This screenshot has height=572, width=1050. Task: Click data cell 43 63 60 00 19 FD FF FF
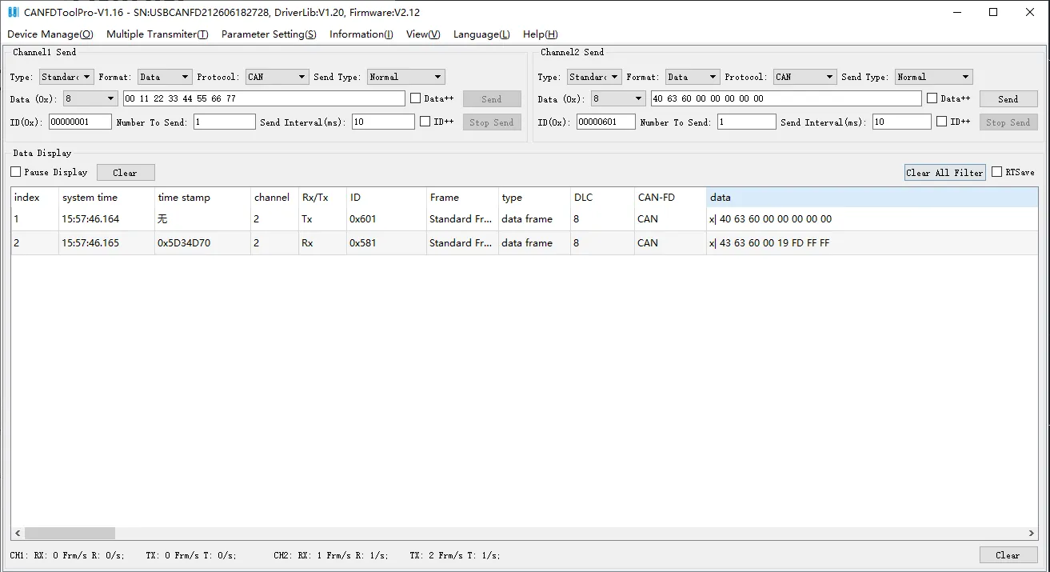click(x=872, y=243)
